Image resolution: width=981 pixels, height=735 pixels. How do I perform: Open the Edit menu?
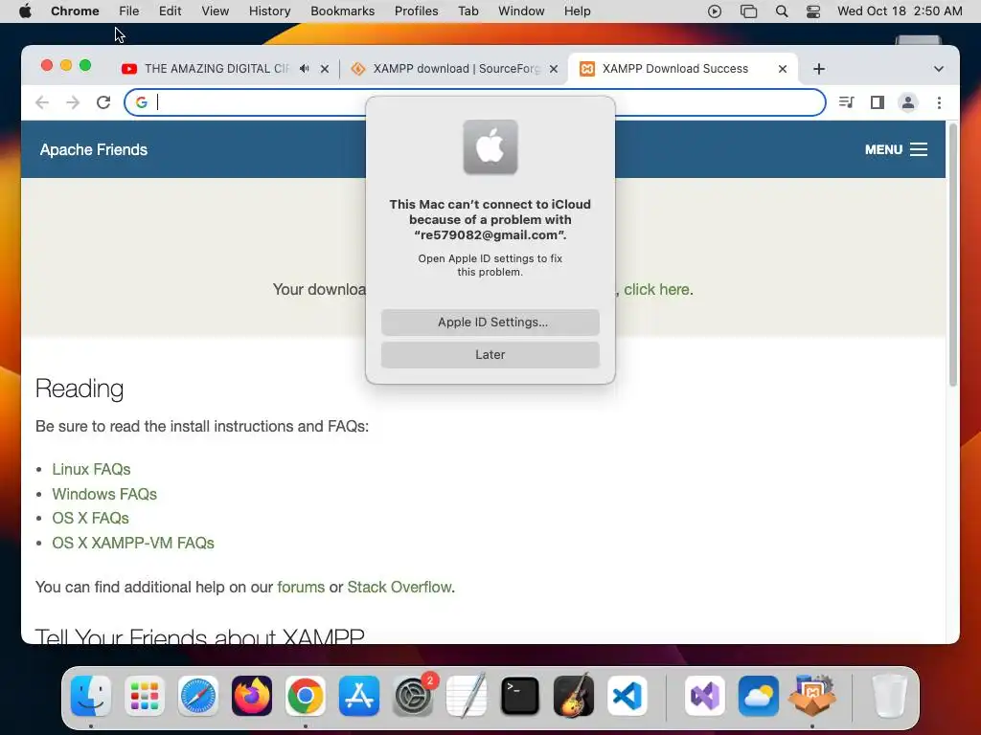pyautogui.click(x=171, y=11)
